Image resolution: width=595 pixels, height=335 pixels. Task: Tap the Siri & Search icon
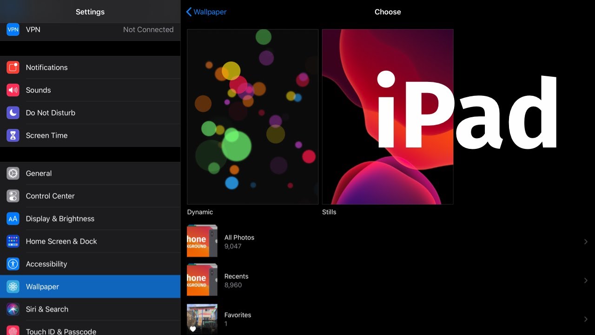[x=13, y=309]
